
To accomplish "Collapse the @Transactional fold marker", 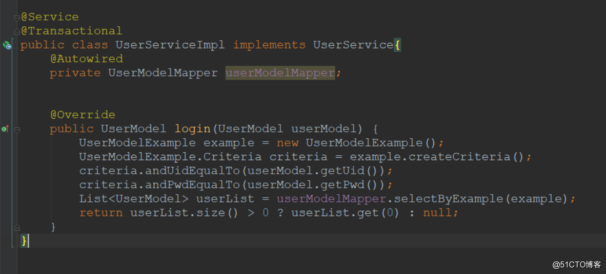I will (x=17, y=32).
